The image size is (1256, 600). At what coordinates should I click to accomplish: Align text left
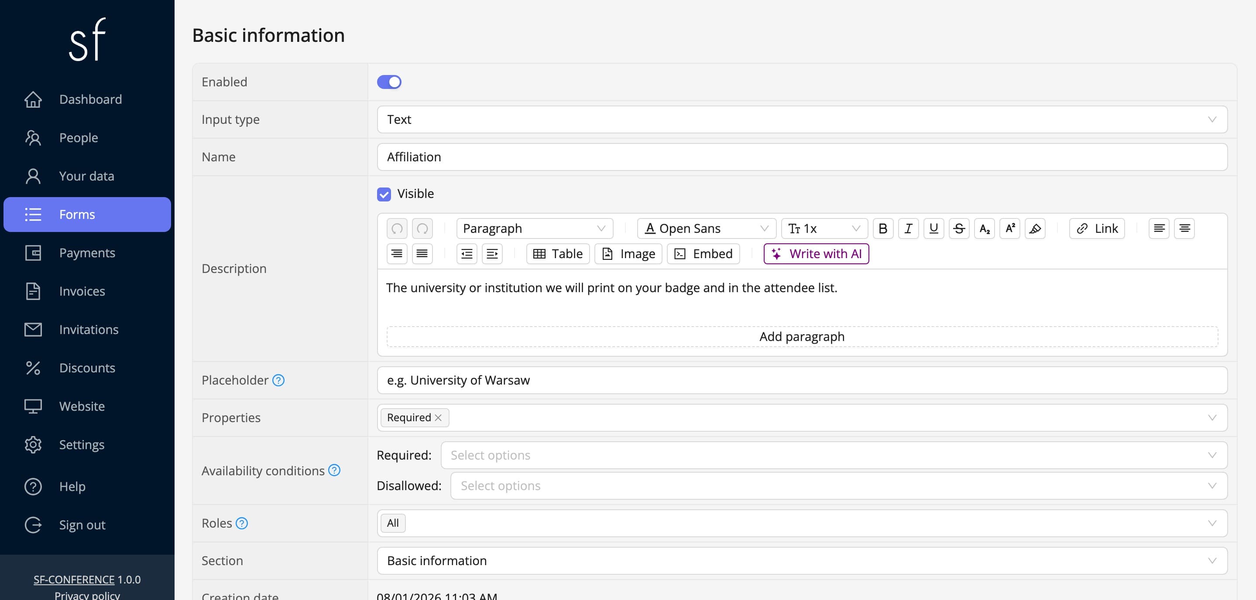click(x=1159, y=228)
